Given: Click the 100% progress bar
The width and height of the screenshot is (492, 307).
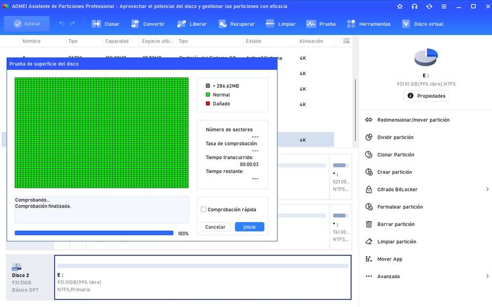Looking at the screenshot, I should 94,233.
